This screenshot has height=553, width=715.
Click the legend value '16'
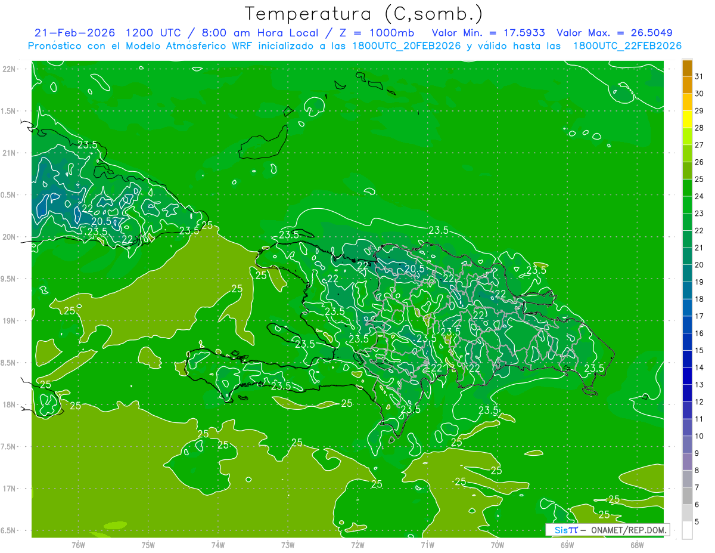699,333
